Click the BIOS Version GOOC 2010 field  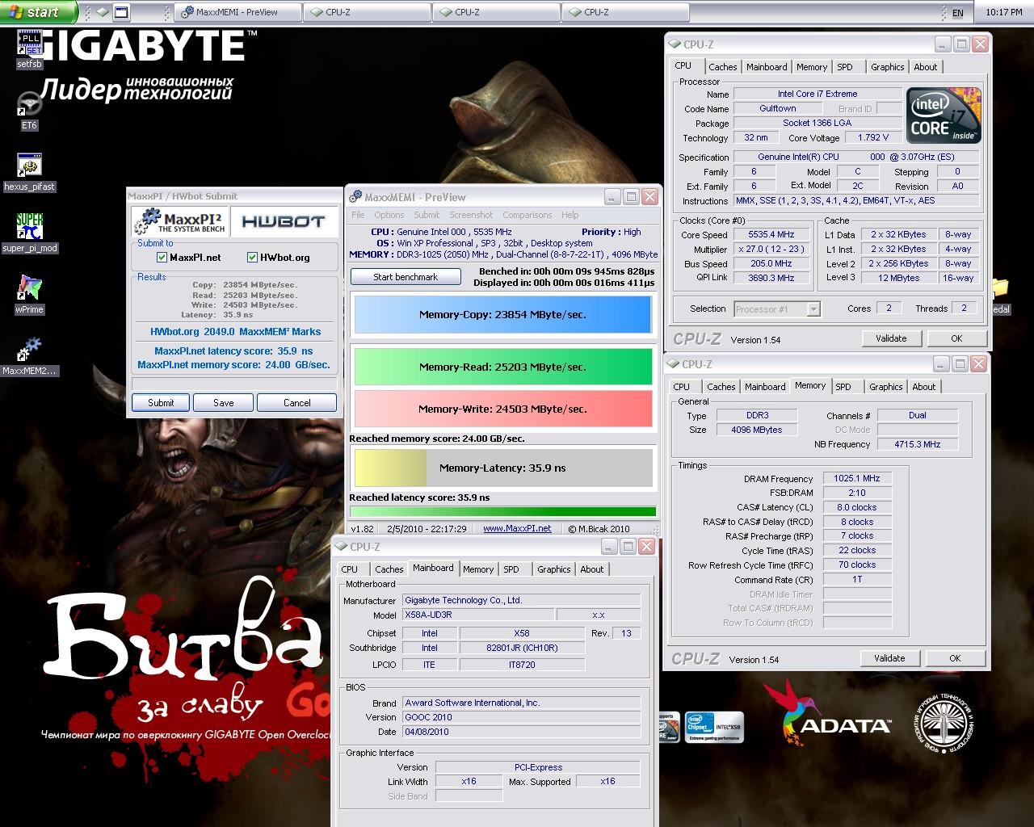[521, 717]
